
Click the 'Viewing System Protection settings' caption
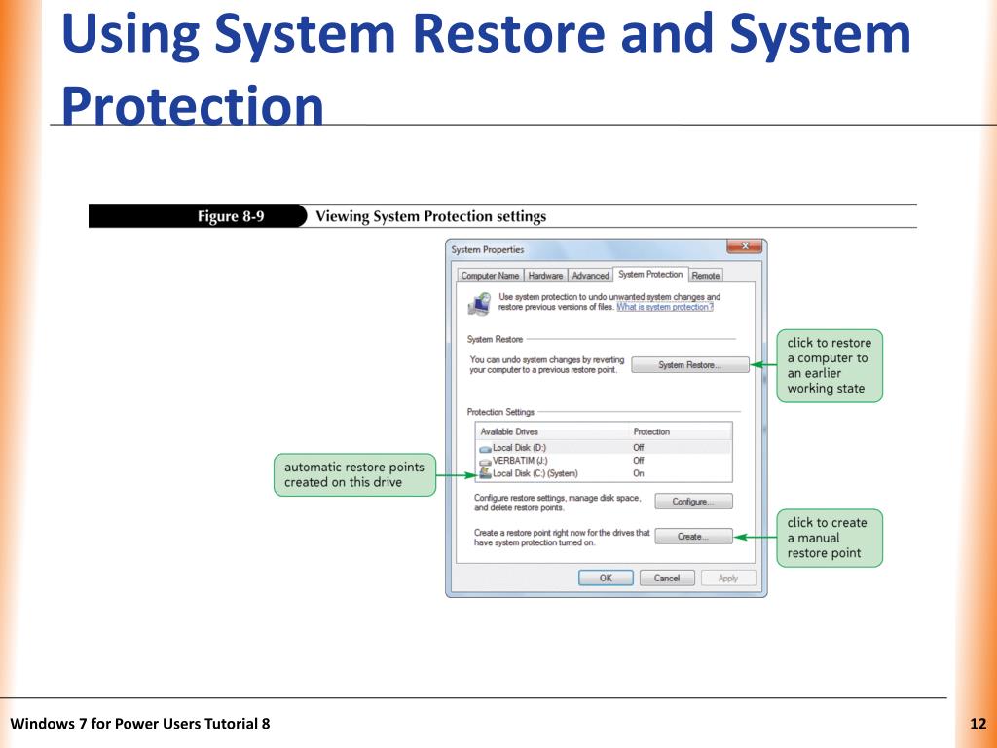coord(431,216)
